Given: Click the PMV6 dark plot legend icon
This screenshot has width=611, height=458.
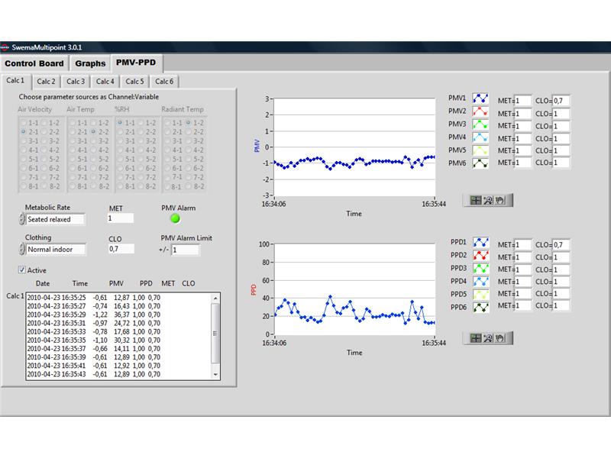Looking at the screenshot, I should pyautogui.click(x=480, y=163).
